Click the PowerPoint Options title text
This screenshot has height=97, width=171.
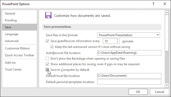tap(16, 4)
